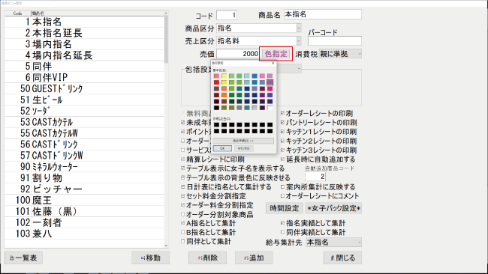Select row 51 生ビール in list
Image resolution: width=488 pixels, height=274 pixels.
point(84,100)
